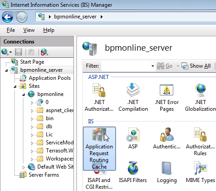Image resolution: width=216 pixels, height=191 pixels.
Task: Click the IIS group header
Action: [x=91, y=121]
